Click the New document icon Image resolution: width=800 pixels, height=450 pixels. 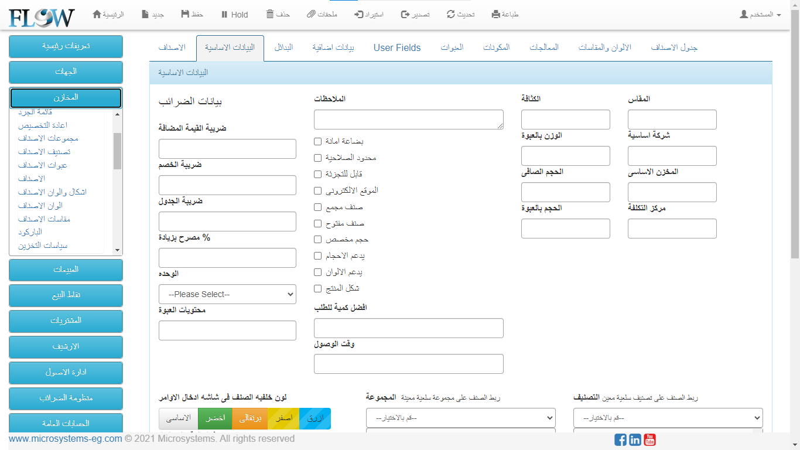click(x=145, y=14)
